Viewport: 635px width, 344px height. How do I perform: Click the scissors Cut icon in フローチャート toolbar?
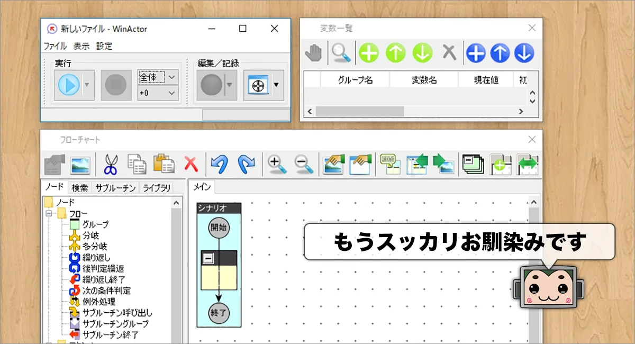(x=110, y=164)
